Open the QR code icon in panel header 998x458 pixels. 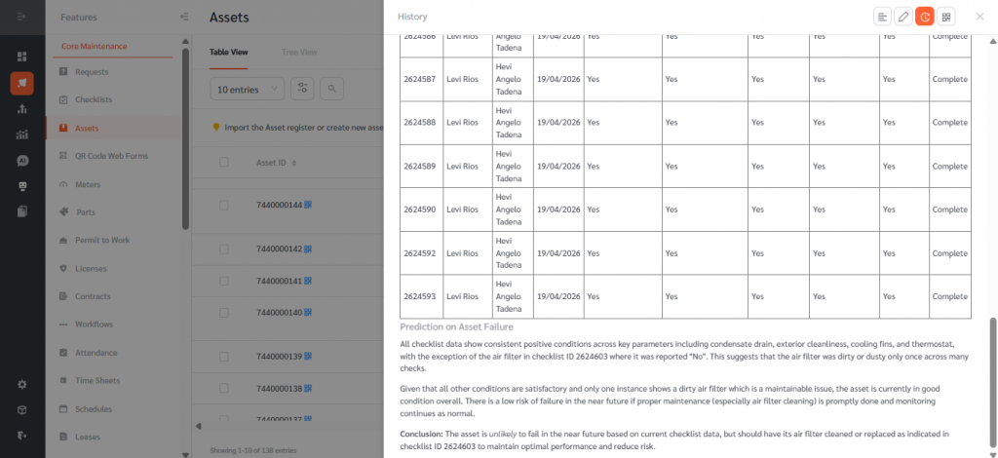(x=946, y=17)
